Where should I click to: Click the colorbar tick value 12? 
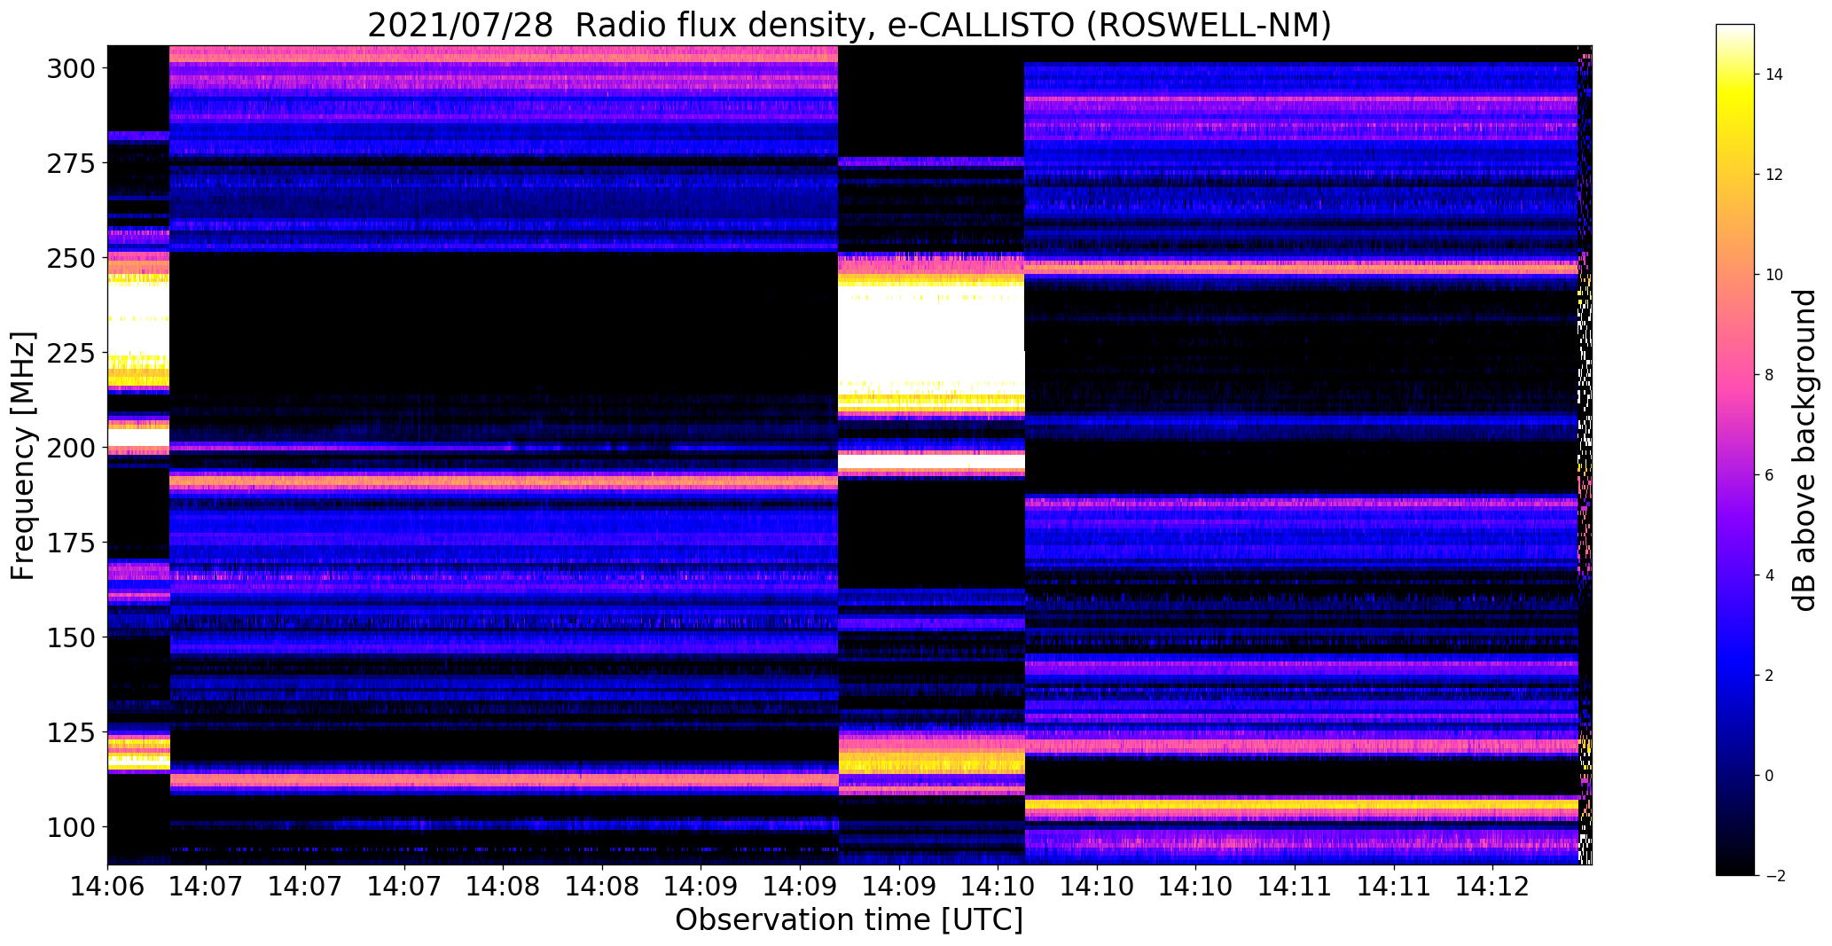click(x=1774, y=175)
